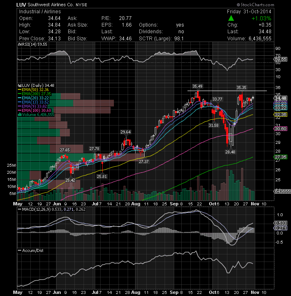The height and width of the screenshot is (296, 291).
Task: Click the Open value 34.64
Action: click(x=54, y=18)
